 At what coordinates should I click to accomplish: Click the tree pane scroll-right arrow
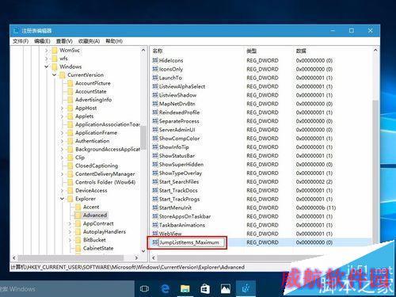(x=136, y=257)
